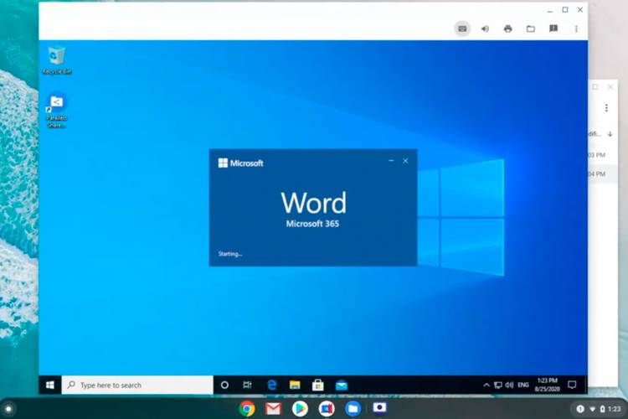Launch Microsoft Edge from Windows taskbar
628x419 pixels.
click(272, 385)
